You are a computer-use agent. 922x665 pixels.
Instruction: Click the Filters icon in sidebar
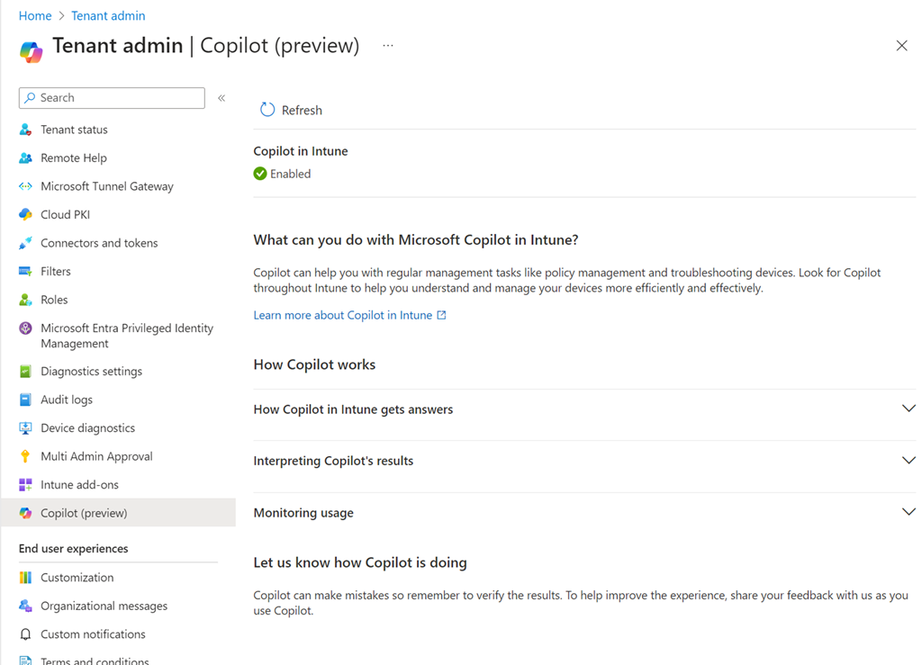coord(25,272)
